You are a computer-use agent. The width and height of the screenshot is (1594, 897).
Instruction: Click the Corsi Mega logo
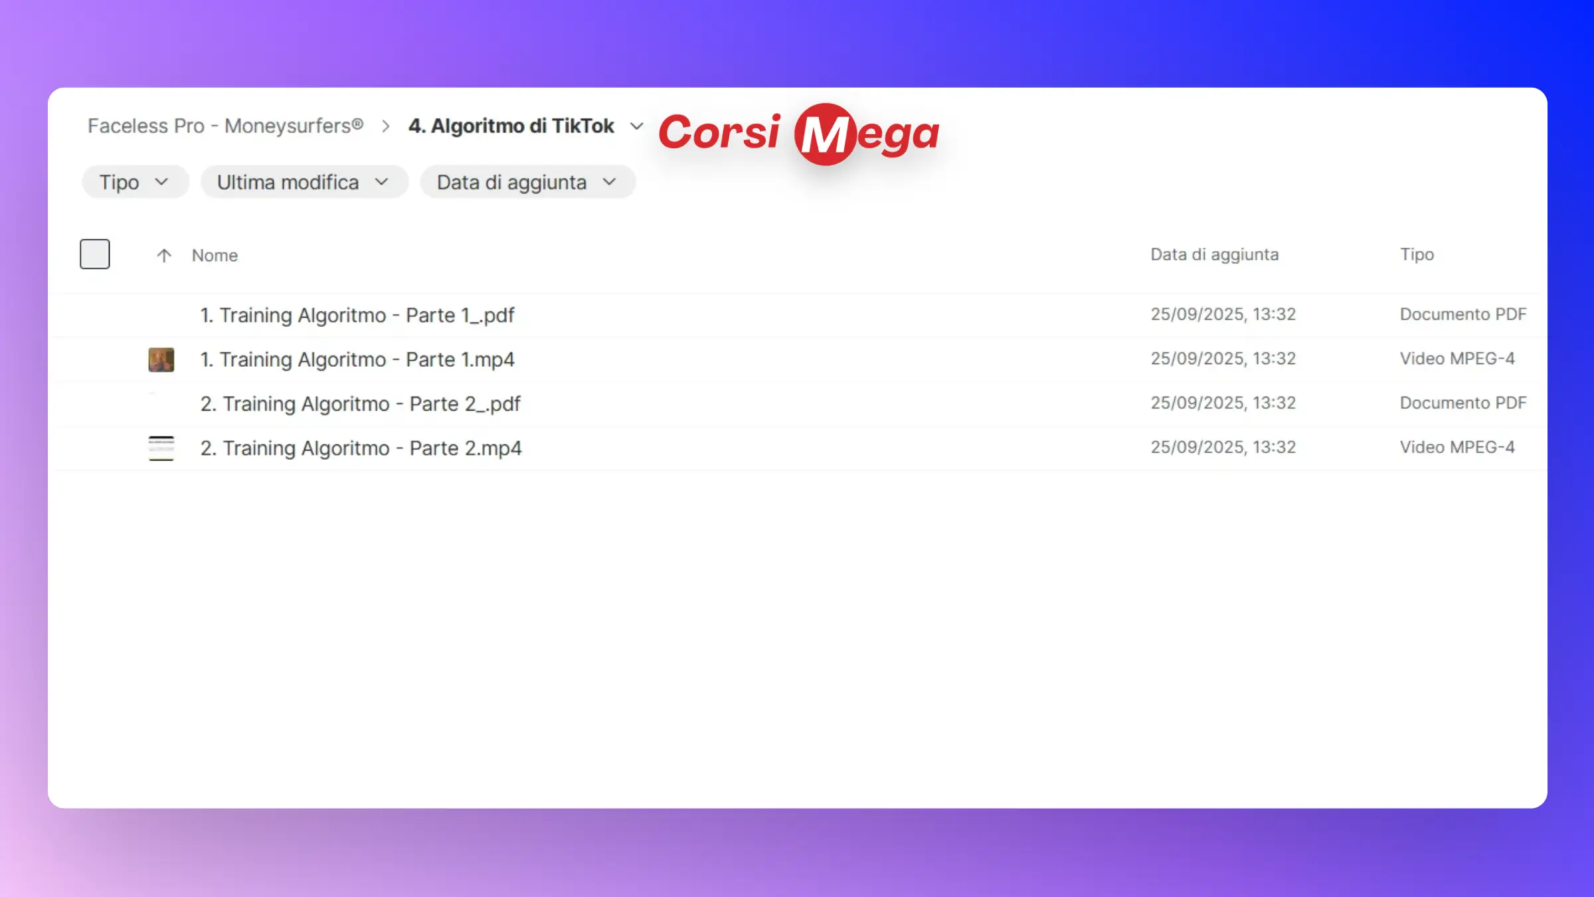pyautogui.click(x=798, y=133)
